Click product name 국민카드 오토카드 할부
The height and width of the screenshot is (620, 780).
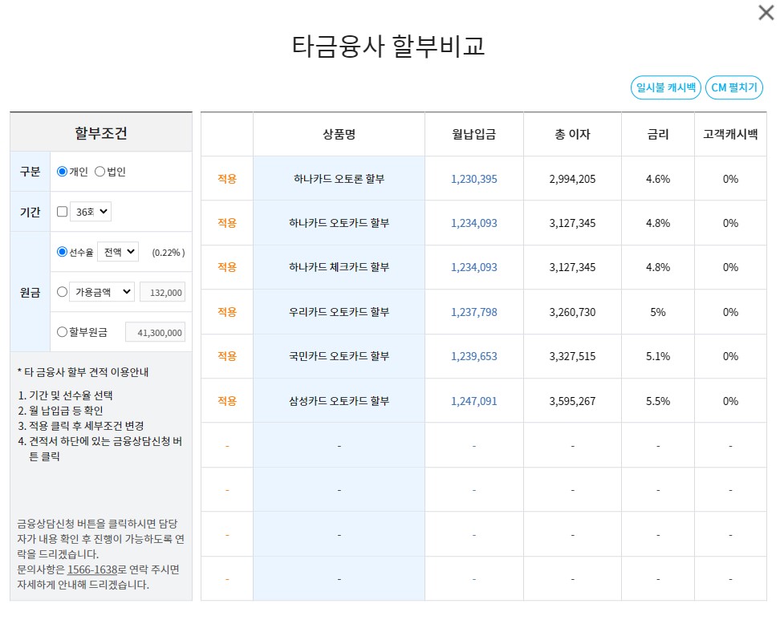coord(339,356)
